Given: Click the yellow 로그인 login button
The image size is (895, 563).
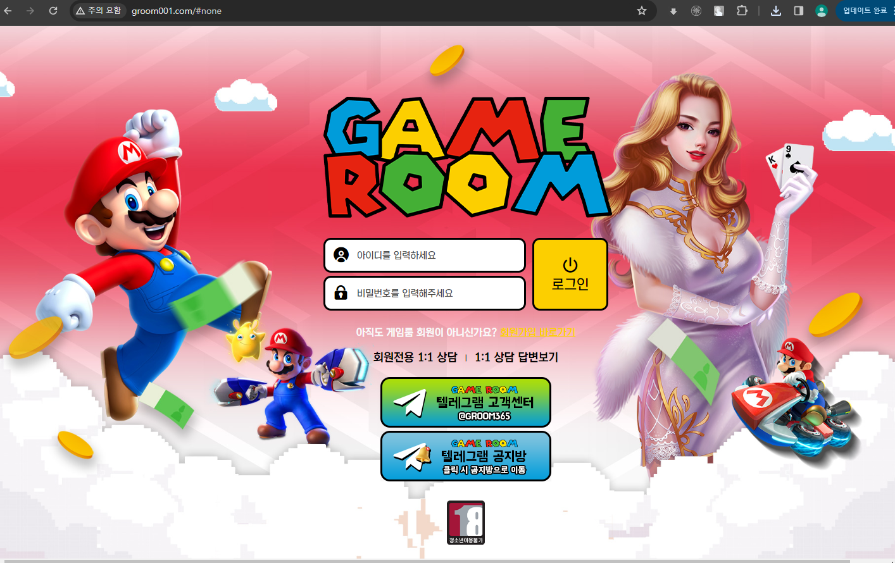Looking at the screenshot, I should point(570,275).
